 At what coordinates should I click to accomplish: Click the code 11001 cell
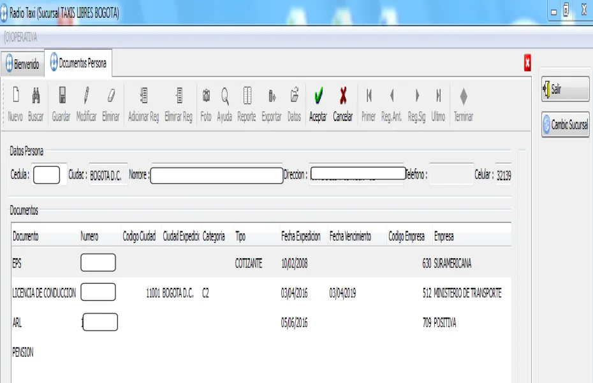153,293
